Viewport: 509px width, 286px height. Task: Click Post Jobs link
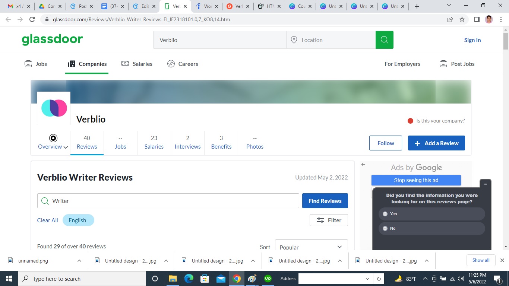pyautogui.click(x=457, y=64)
